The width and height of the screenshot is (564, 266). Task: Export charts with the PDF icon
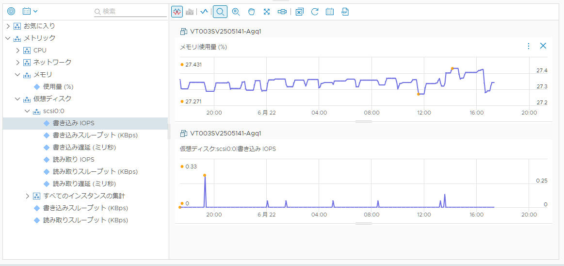[345, 12]
